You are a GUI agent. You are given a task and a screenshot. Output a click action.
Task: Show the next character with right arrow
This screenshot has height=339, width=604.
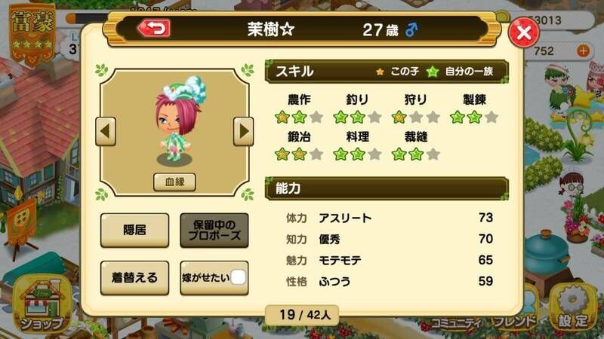pyautogui.click(x=243, y=131)
